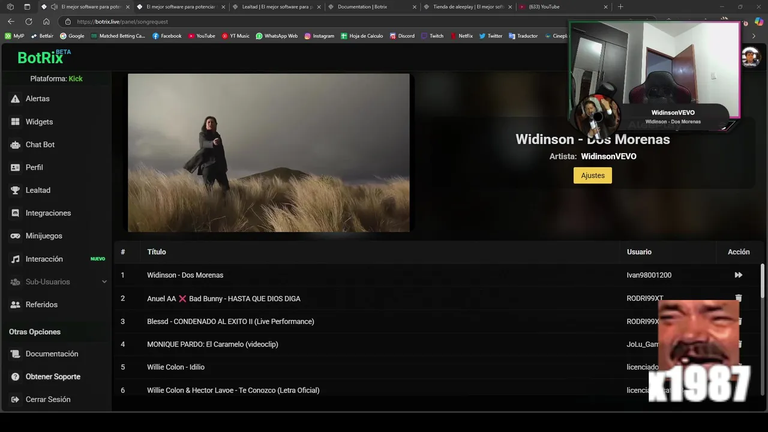The image size is (768, 432).
Task: Expand the Sub-Usuarios submenu
Action: coord(58,282)
